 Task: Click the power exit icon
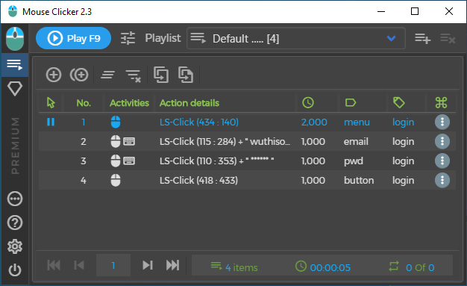point(15,270)
